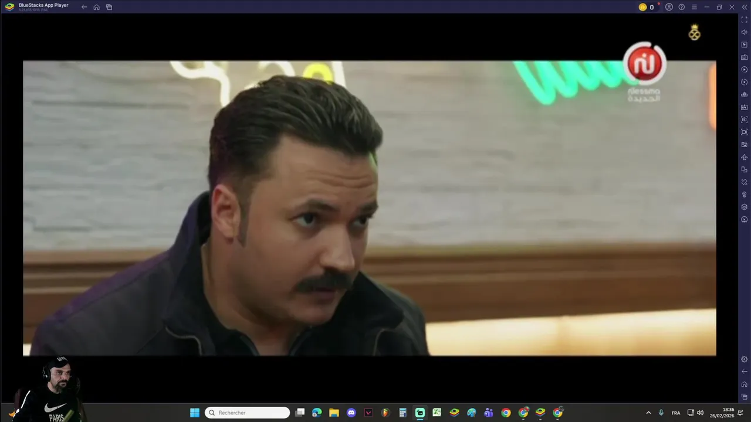Image resolution: width=751 pixels, height=422 pixels.
Task: Shake device using sidebar icon
Action: [x=744, y=182]
